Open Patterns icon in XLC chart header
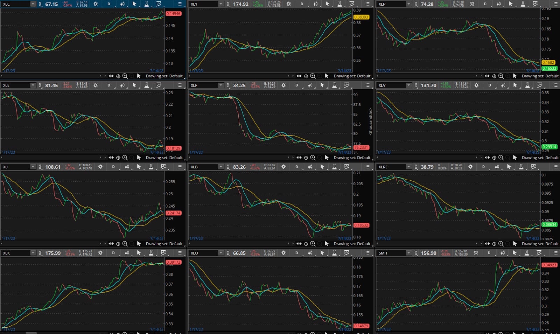This screenshot has height=334, width=560. click(159, 4)
